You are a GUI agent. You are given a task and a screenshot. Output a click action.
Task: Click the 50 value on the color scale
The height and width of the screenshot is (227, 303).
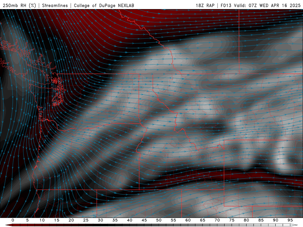click(x=159, y=220)
